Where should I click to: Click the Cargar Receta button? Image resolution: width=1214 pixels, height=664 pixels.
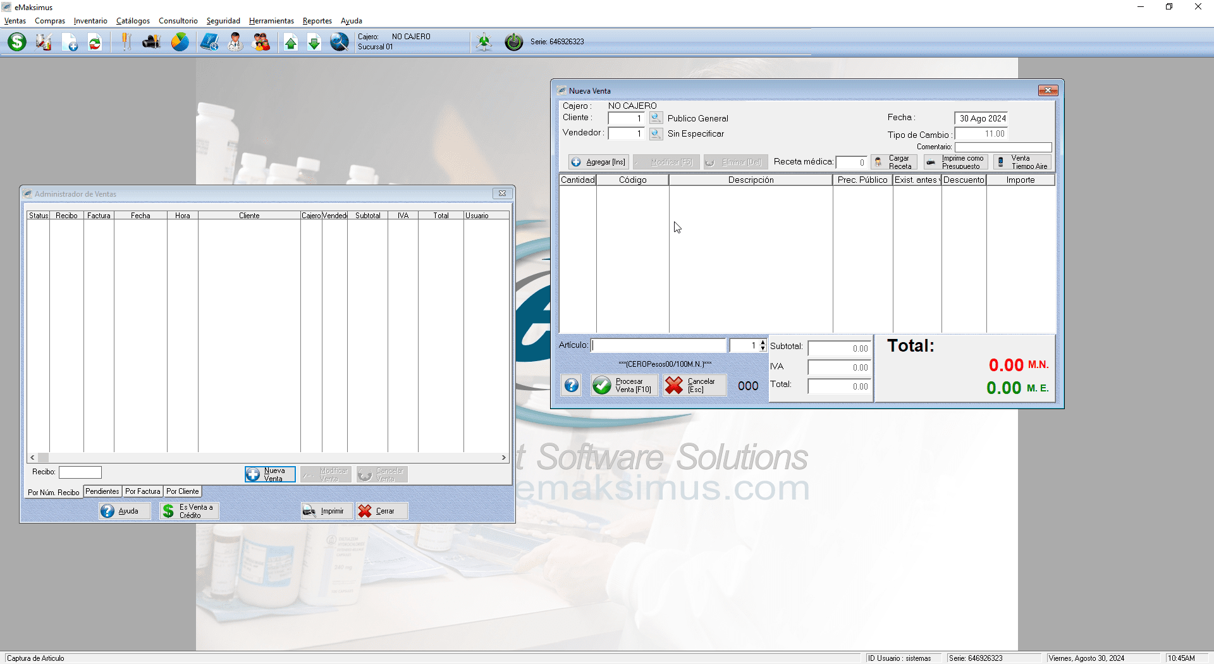click(x=894, y=163)
